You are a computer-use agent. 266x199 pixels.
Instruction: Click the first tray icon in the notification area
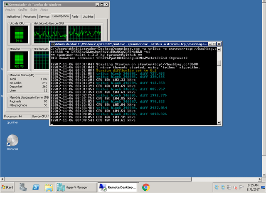217,187
